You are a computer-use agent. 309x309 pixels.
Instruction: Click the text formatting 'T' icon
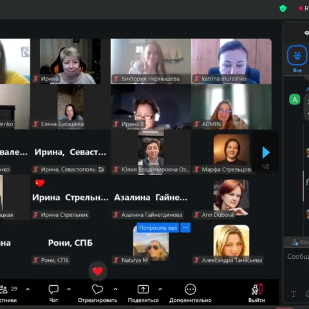pos(294,294)
